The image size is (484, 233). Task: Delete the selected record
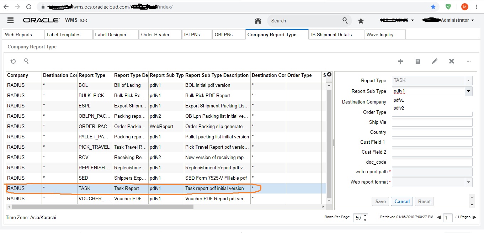point(452,61)
